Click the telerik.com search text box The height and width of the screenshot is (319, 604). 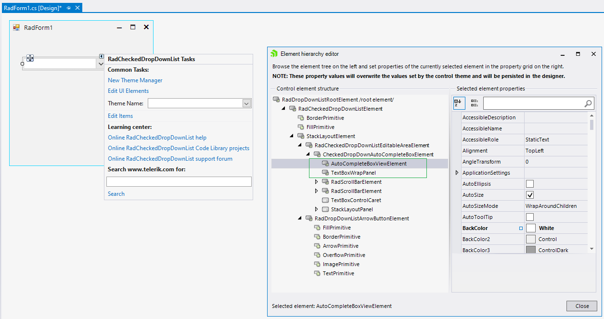click(x=179, y=182)
